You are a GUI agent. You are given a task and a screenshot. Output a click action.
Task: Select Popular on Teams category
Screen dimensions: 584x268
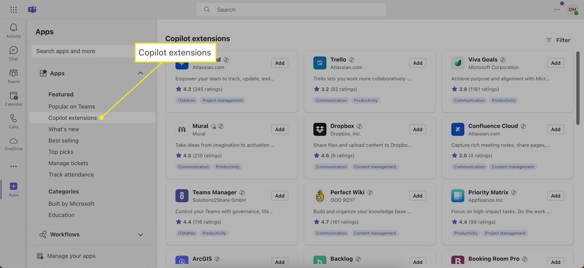click(72, 106)
